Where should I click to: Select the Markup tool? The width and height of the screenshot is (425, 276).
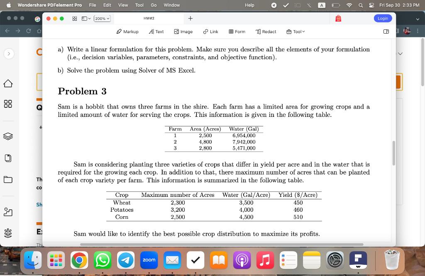click(127, 31)
